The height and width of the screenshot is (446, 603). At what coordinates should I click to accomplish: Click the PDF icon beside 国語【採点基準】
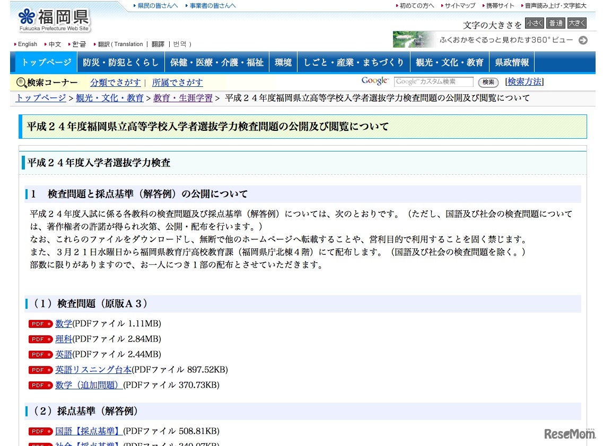[x=40, y=431]
